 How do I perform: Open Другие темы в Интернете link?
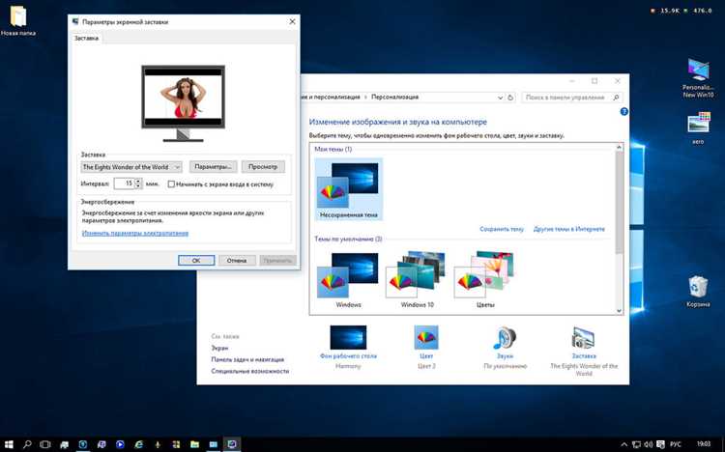569,229
